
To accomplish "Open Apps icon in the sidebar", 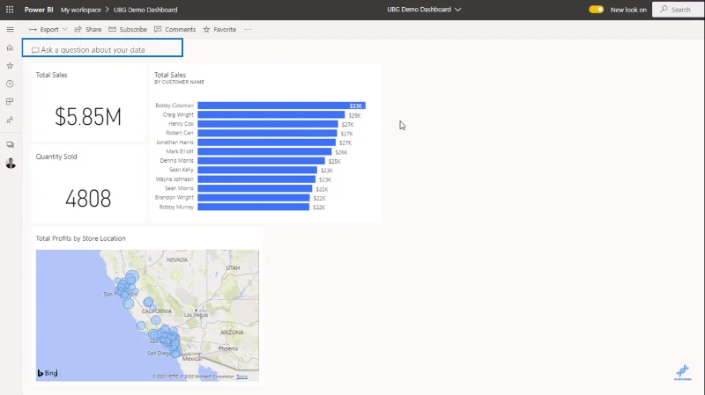I will click(x=10, y=102).
